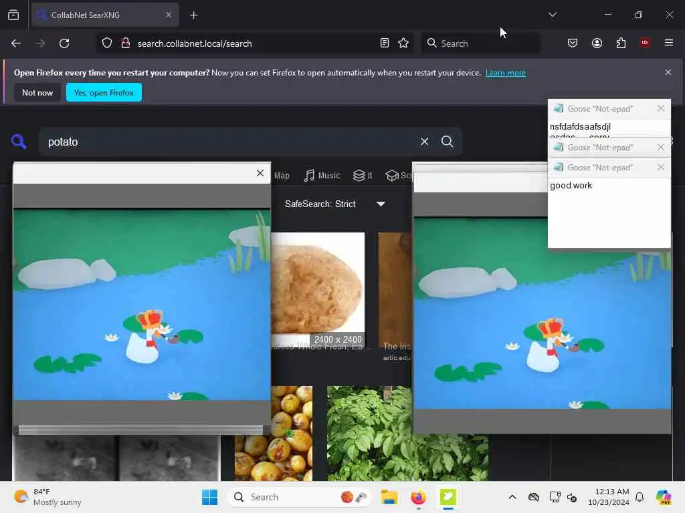Open the notifications bell icon

pos(639,497)
